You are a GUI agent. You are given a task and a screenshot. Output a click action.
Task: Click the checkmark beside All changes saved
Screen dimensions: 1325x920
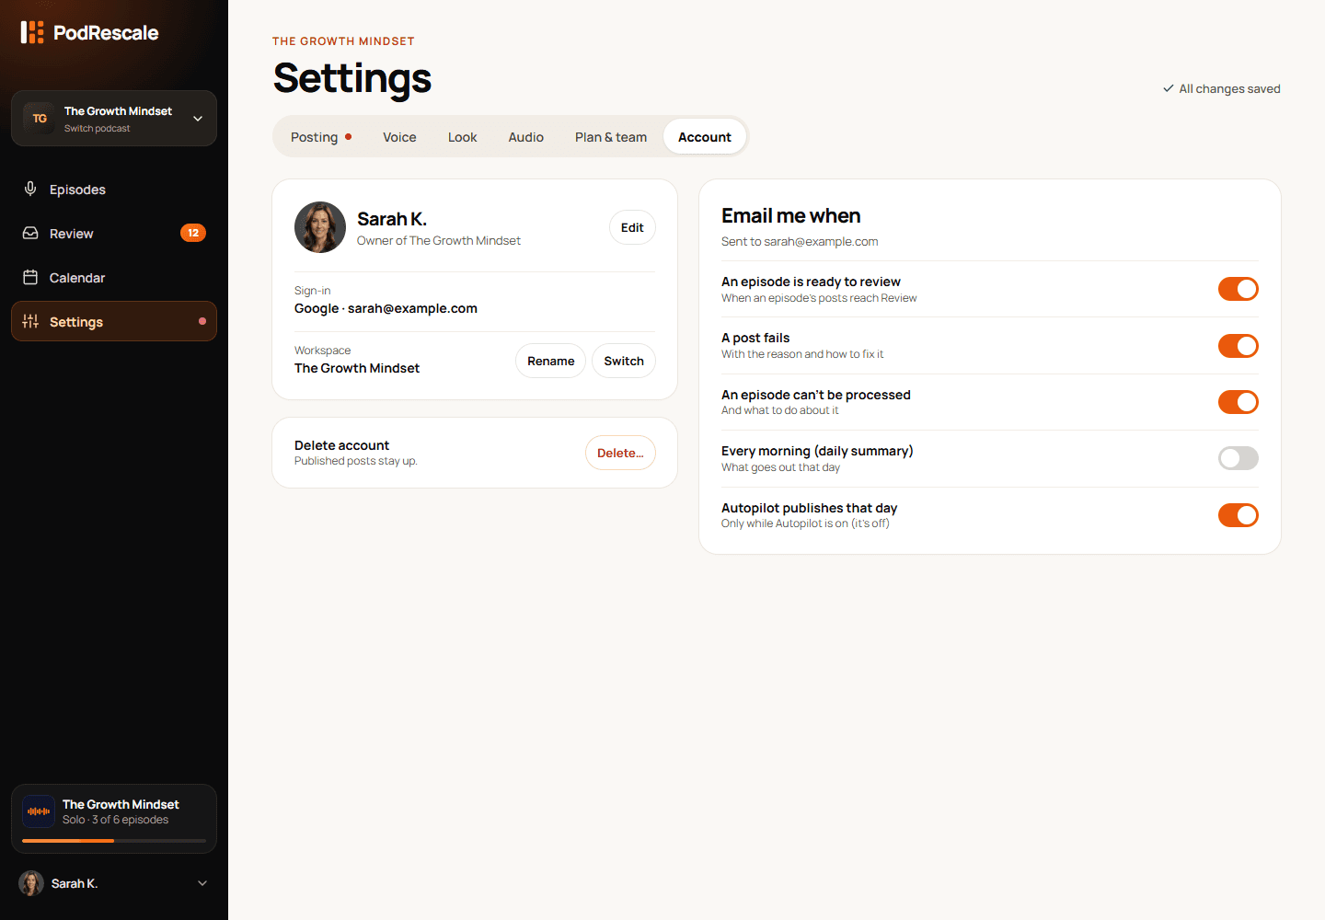click(x=1169, y=88)
